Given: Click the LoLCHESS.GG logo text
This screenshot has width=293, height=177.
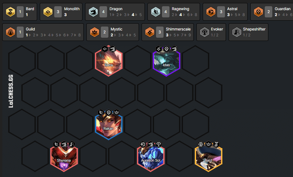Looking at the screenshot, I should click(11, 91).
